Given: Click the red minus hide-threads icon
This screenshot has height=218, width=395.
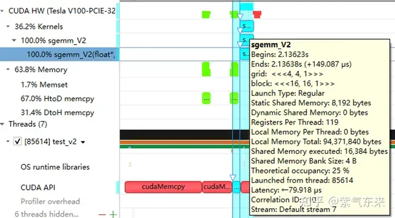Looking at the screenshot, I should 102,215.
